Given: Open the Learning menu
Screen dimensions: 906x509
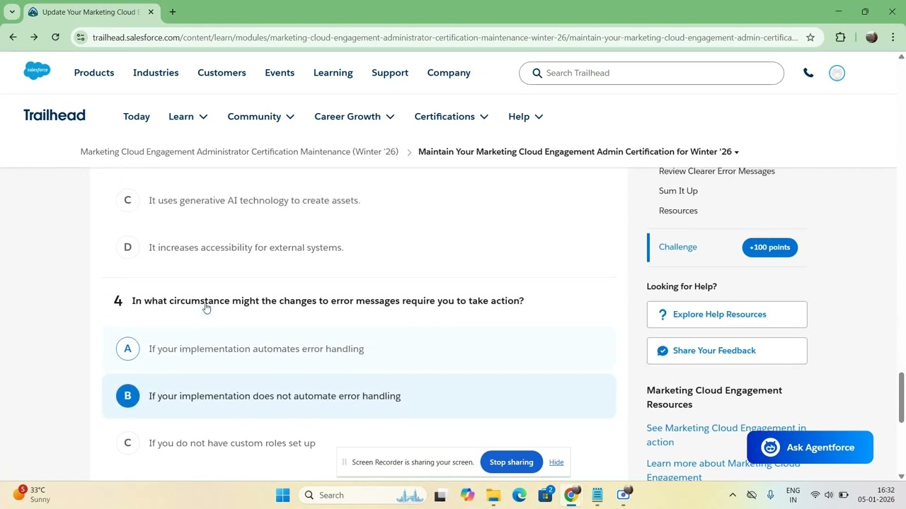Looking at the screenshot, I should 333,73.
